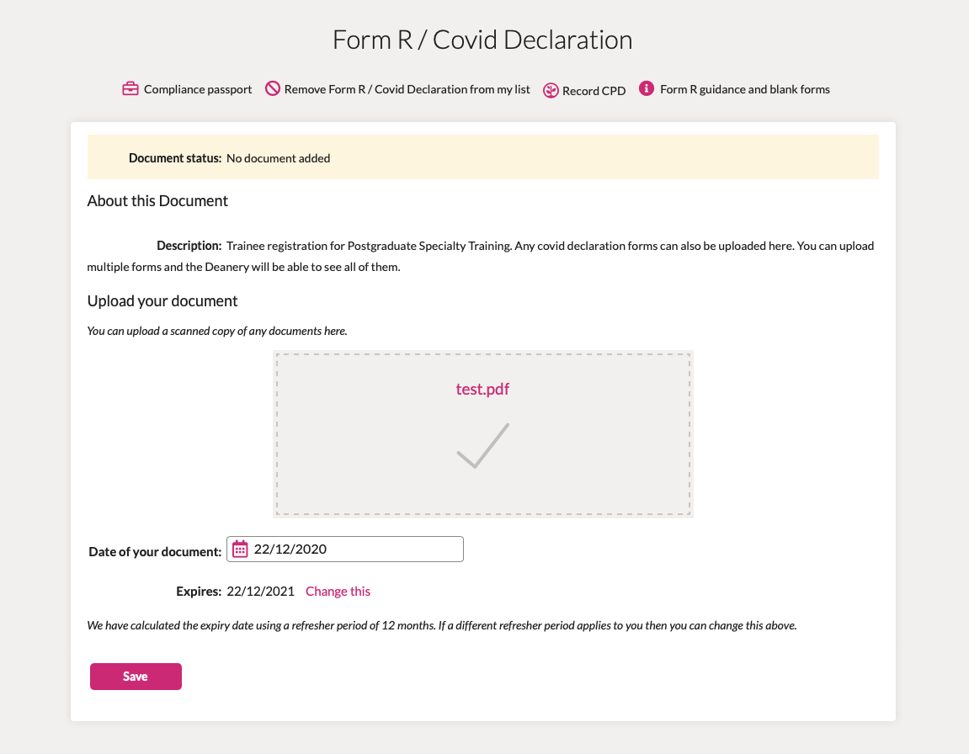Click the 'Document status:' label
Image resolution: width=969 pixels, height=754 pixels.
tap(175, 159)
